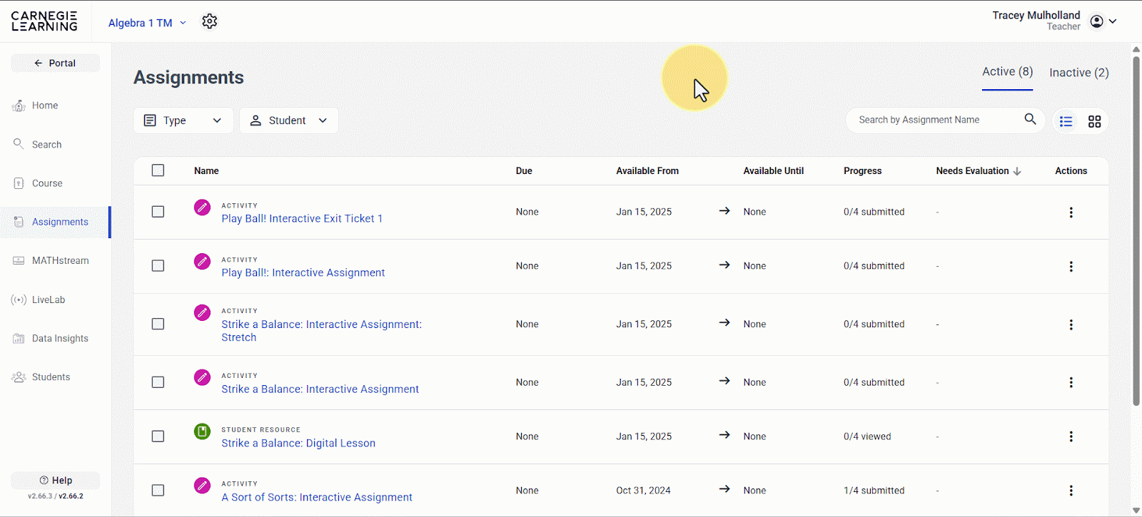
Task: Switch to the Active (8) tab
Action: click(1007, 72)
